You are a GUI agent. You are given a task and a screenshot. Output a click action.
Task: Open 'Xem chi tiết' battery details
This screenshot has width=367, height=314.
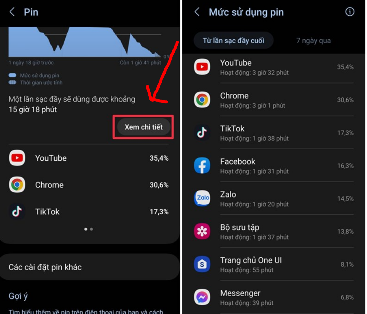[x=144, y=127]
